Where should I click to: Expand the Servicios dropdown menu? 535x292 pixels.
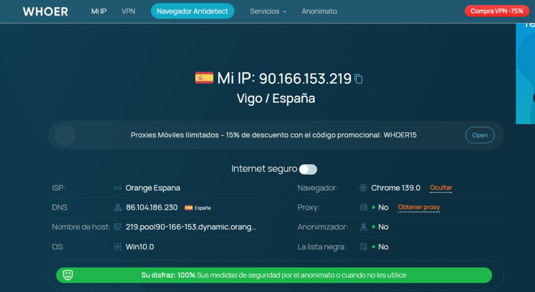pyautogui.click(x=267, y=11)
